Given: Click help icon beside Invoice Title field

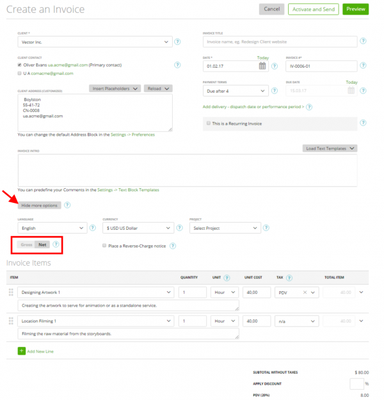Looking at the screenshot, I should tap(363, 42).
